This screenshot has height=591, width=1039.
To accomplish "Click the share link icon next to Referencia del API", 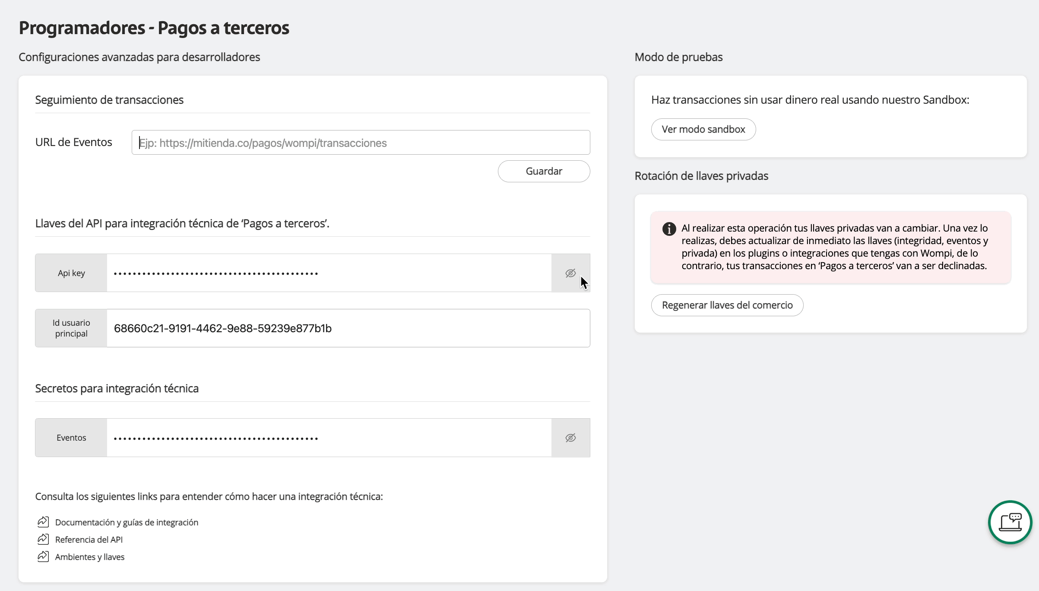I will click(x=43, y=539).
